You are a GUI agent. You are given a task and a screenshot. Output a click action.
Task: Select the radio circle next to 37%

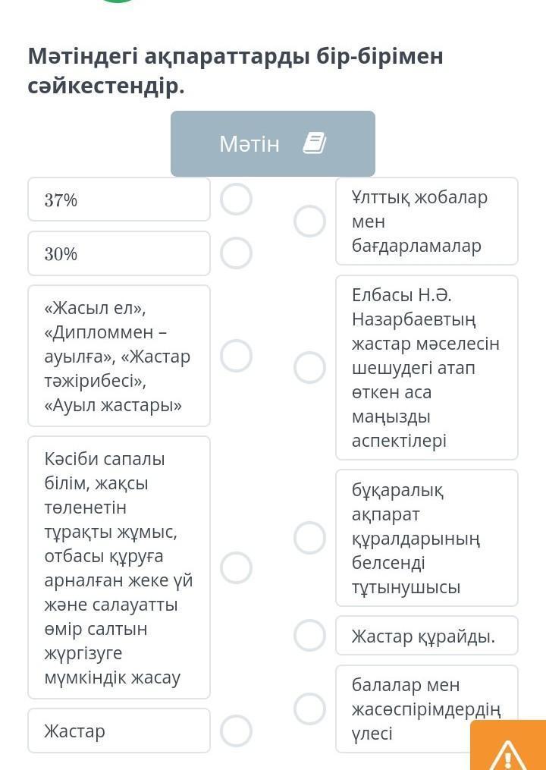(236, 200)
